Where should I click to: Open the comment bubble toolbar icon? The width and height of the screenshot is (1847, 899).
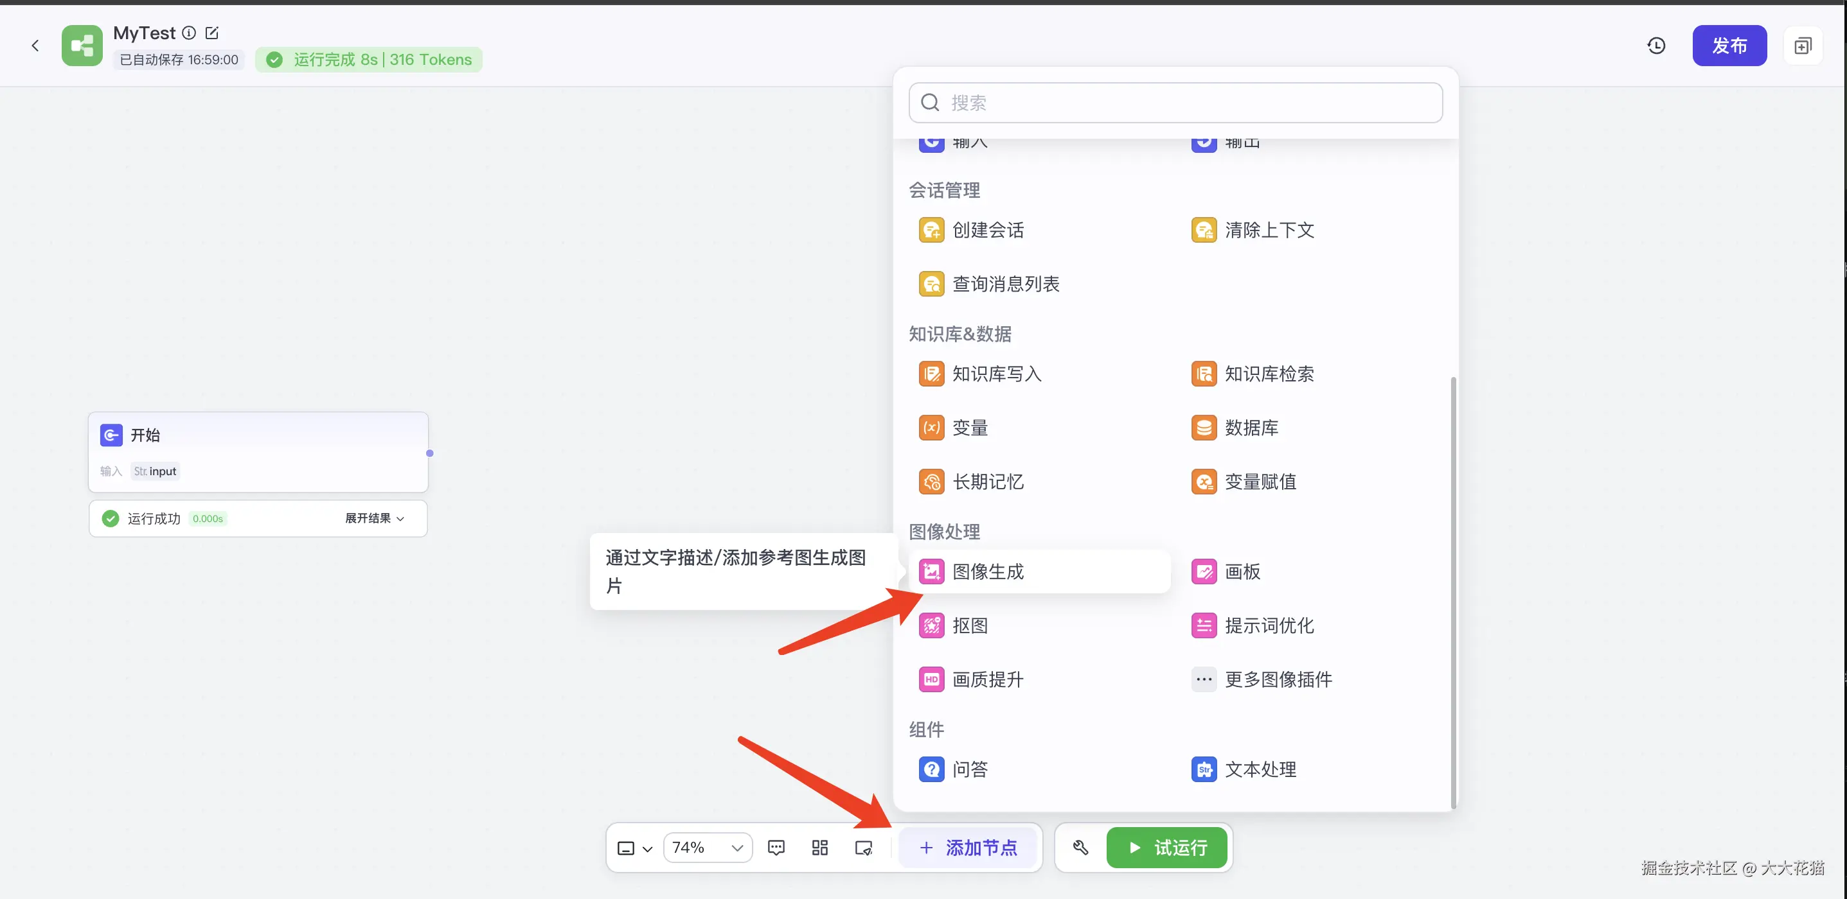[776, 848]
